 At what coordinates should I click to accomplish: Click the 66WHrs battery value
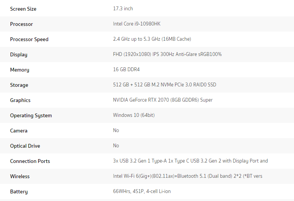point(142,191)
